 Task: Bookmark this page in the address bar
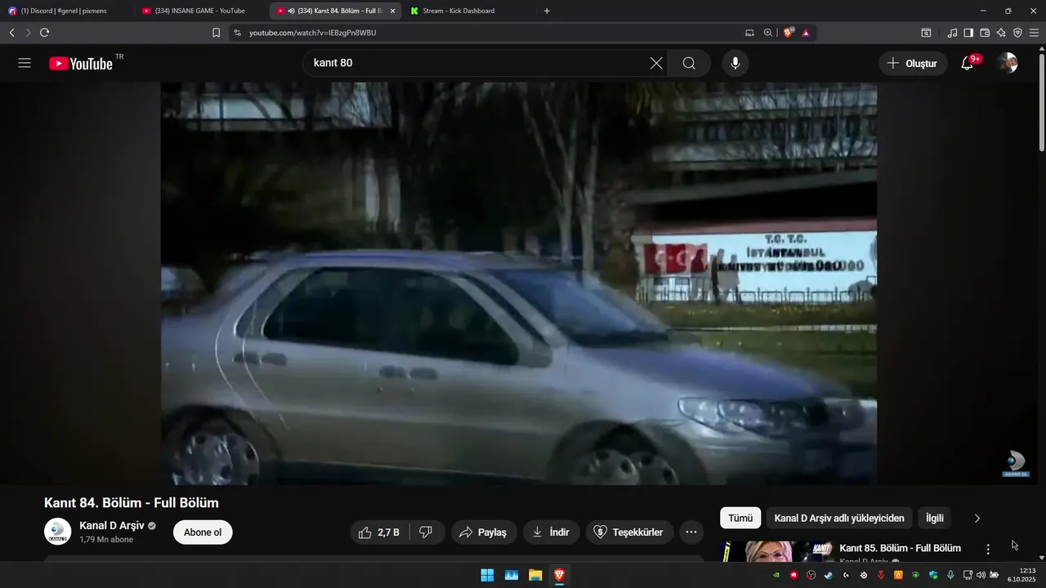216,33
